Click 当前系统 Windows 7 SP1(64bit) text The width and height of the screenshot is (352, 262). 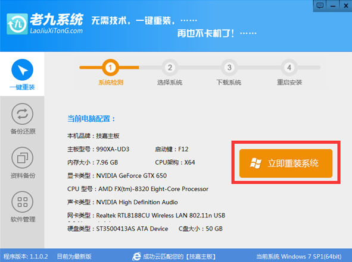pos(299,257)
